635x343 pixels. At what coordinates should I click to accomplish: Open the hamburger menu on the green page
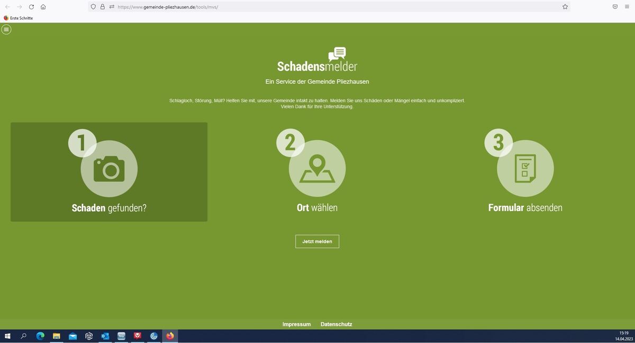coord(6,30)
